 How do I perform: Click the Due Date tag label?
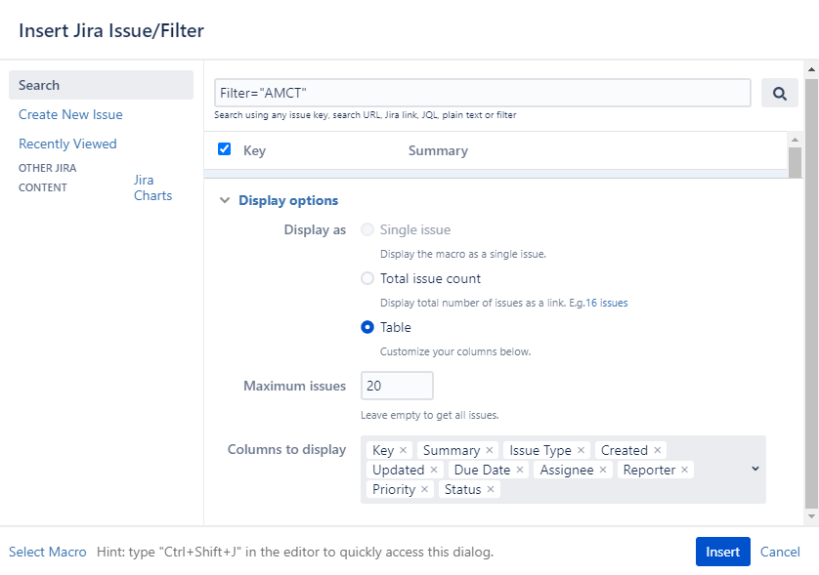(x=482, y=471)
